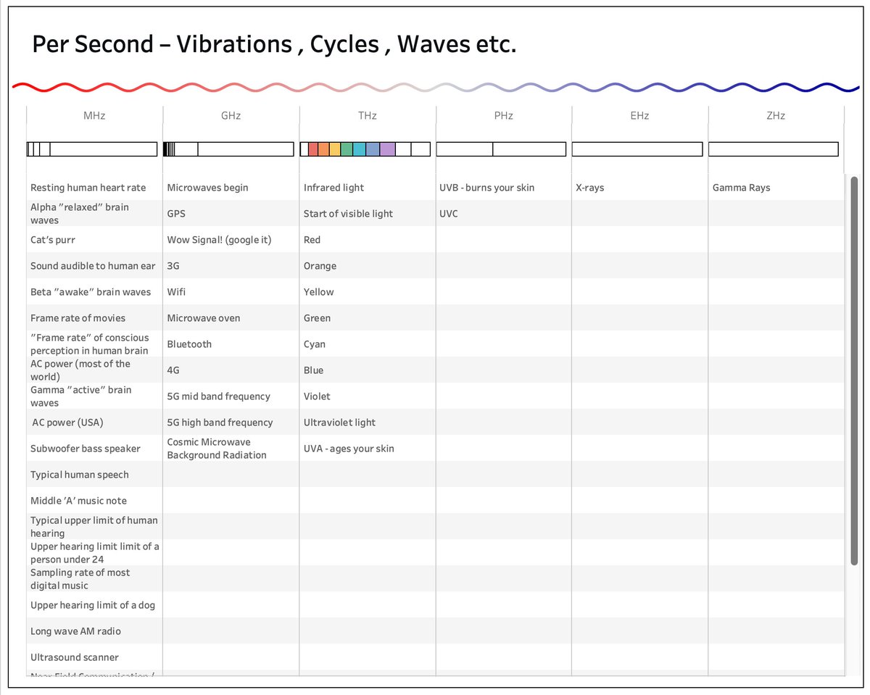Select the 'Ultrasound scanner' entry
870x695 pixels.
point(75,657)
